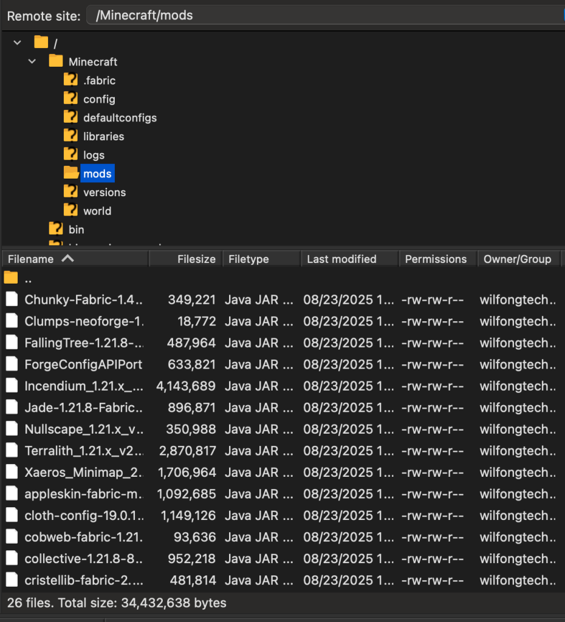This screenshot has width=565, height=622.
Task: Click the defaultconfigs folder icon
Action: click(x=70, y=117)
